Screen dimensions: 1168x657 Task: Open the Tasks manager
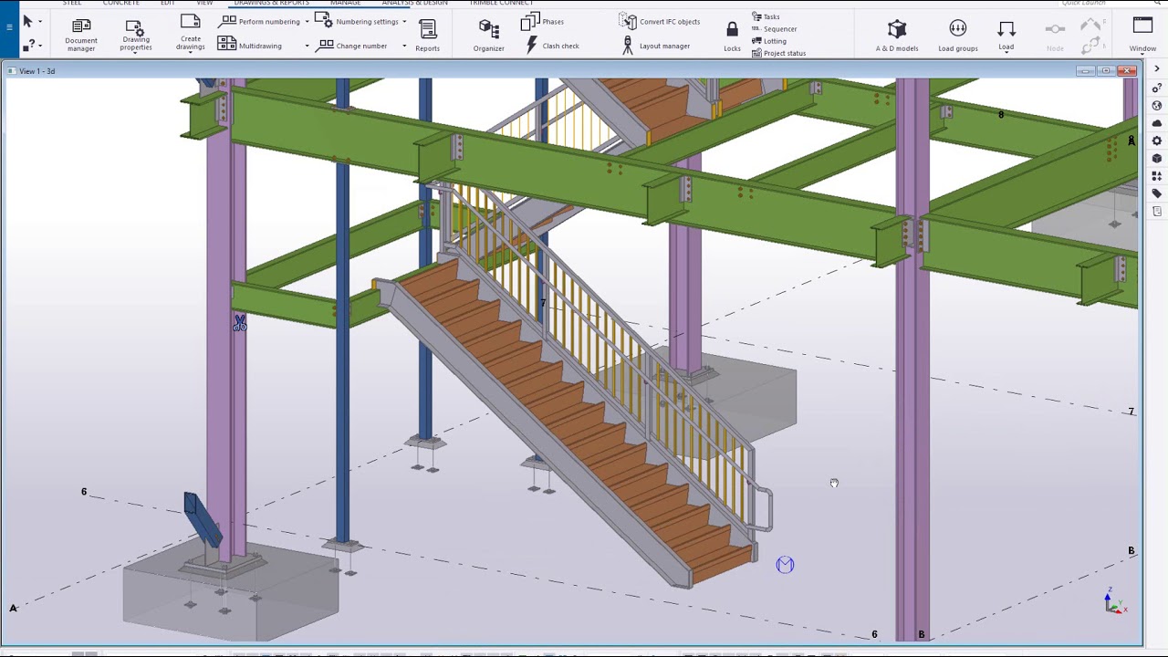(x=766, y=16)
